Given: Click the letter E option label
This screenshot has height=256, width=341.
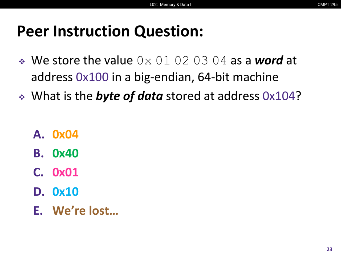Looking at the screenshot, I should 38,211.
